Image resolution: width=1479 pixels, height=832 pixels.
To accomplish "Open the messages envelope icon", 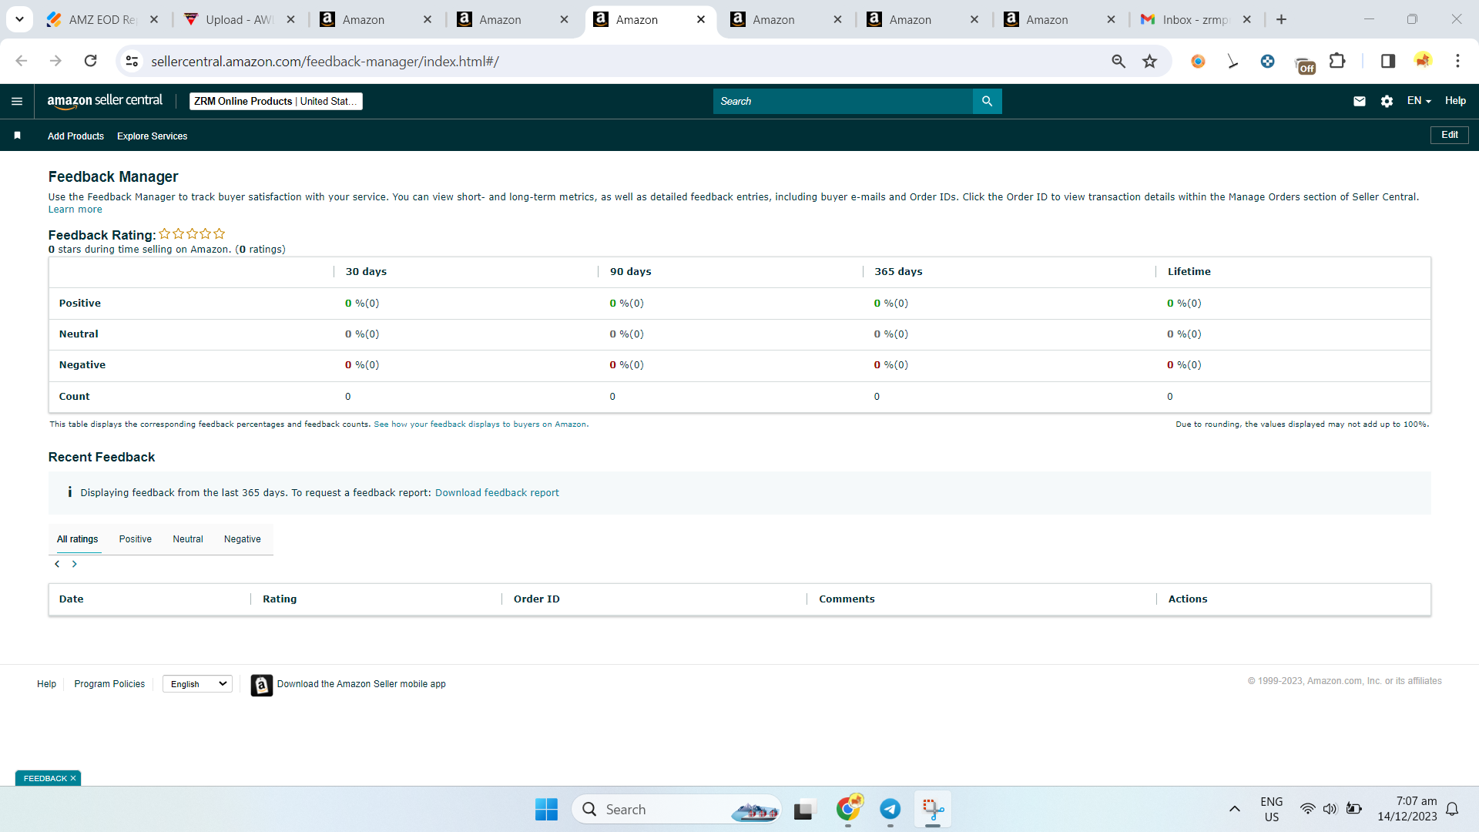I will 1360,101.
